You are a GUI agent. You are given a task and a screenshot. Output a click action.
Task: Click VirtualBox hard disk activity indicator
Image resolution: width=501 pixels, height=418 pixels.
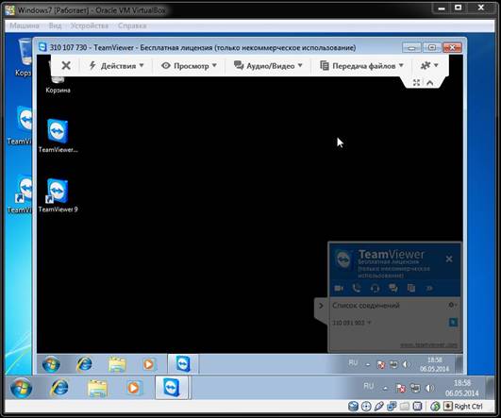click(x=353, y=406)
